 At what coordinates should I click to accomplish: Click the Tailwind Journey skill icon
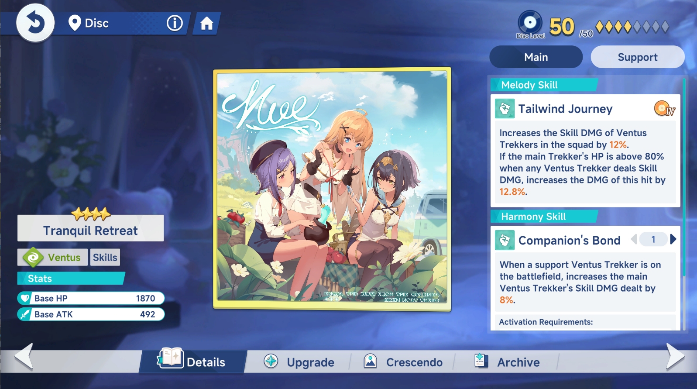pyautogui.click(x=505, y=109)
